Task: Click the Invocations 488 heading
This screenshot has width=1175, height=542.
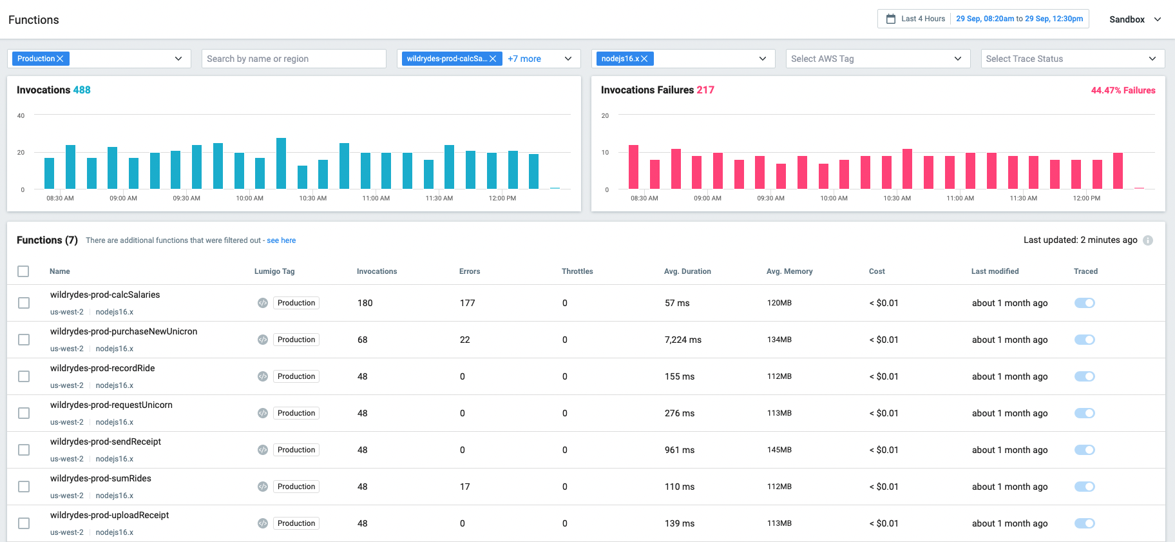Action: point(53,90)
